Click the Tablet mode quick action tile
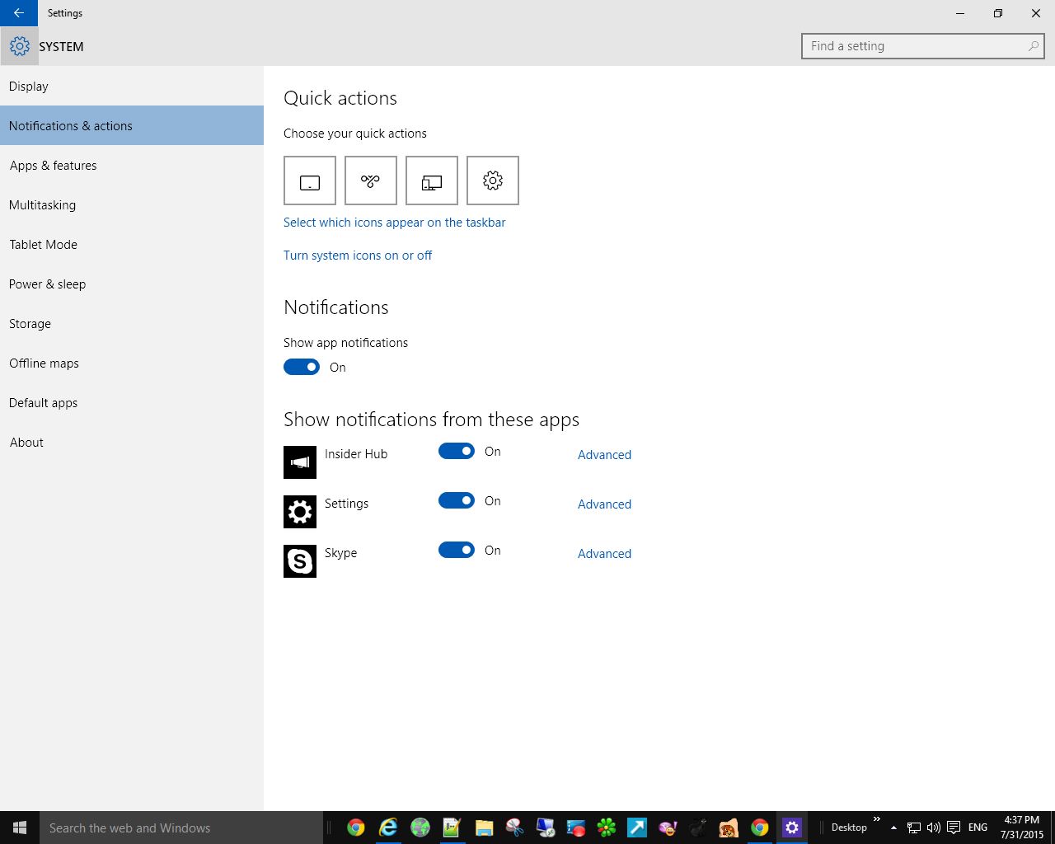 point(310,181)
